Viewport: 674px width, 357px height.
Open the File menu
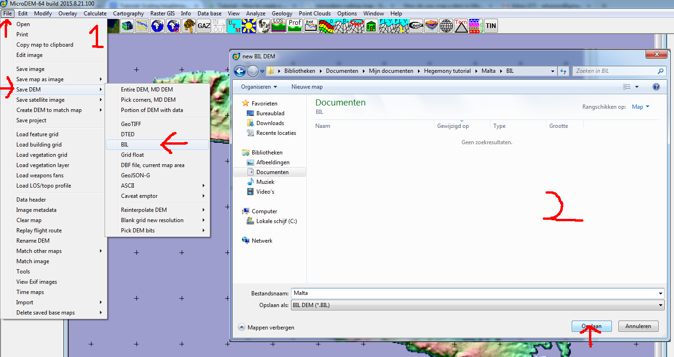(7, 14)
